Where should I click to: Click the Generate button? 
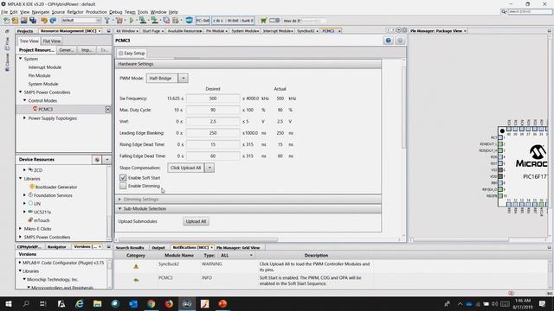pos(67,50)
